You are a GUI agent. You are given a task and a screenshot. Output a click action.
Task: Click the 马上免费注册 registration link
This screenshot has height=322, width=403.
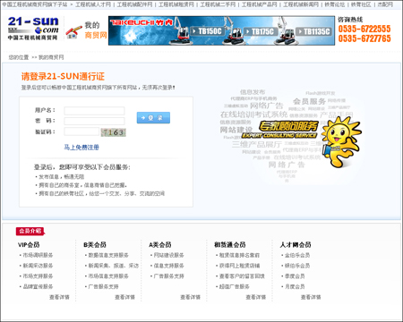pos(81,147)
